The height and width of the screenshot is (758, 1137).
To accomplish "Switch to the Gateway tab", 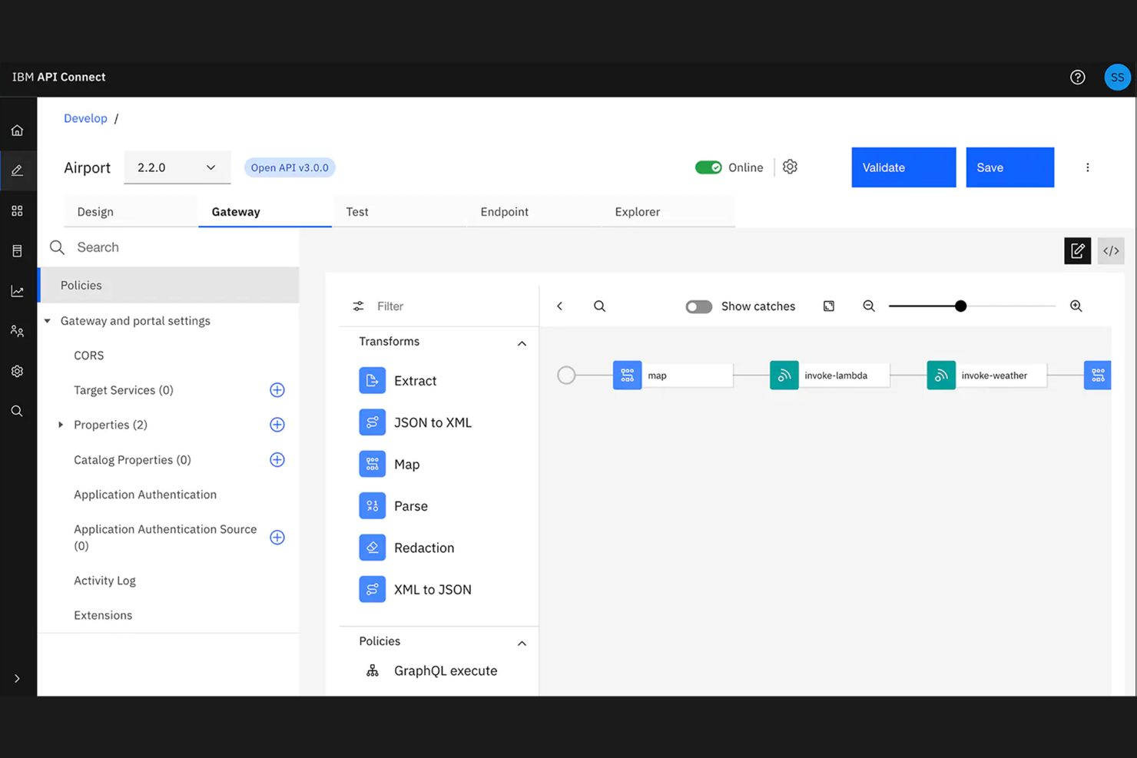I will [x=265, y=212].
